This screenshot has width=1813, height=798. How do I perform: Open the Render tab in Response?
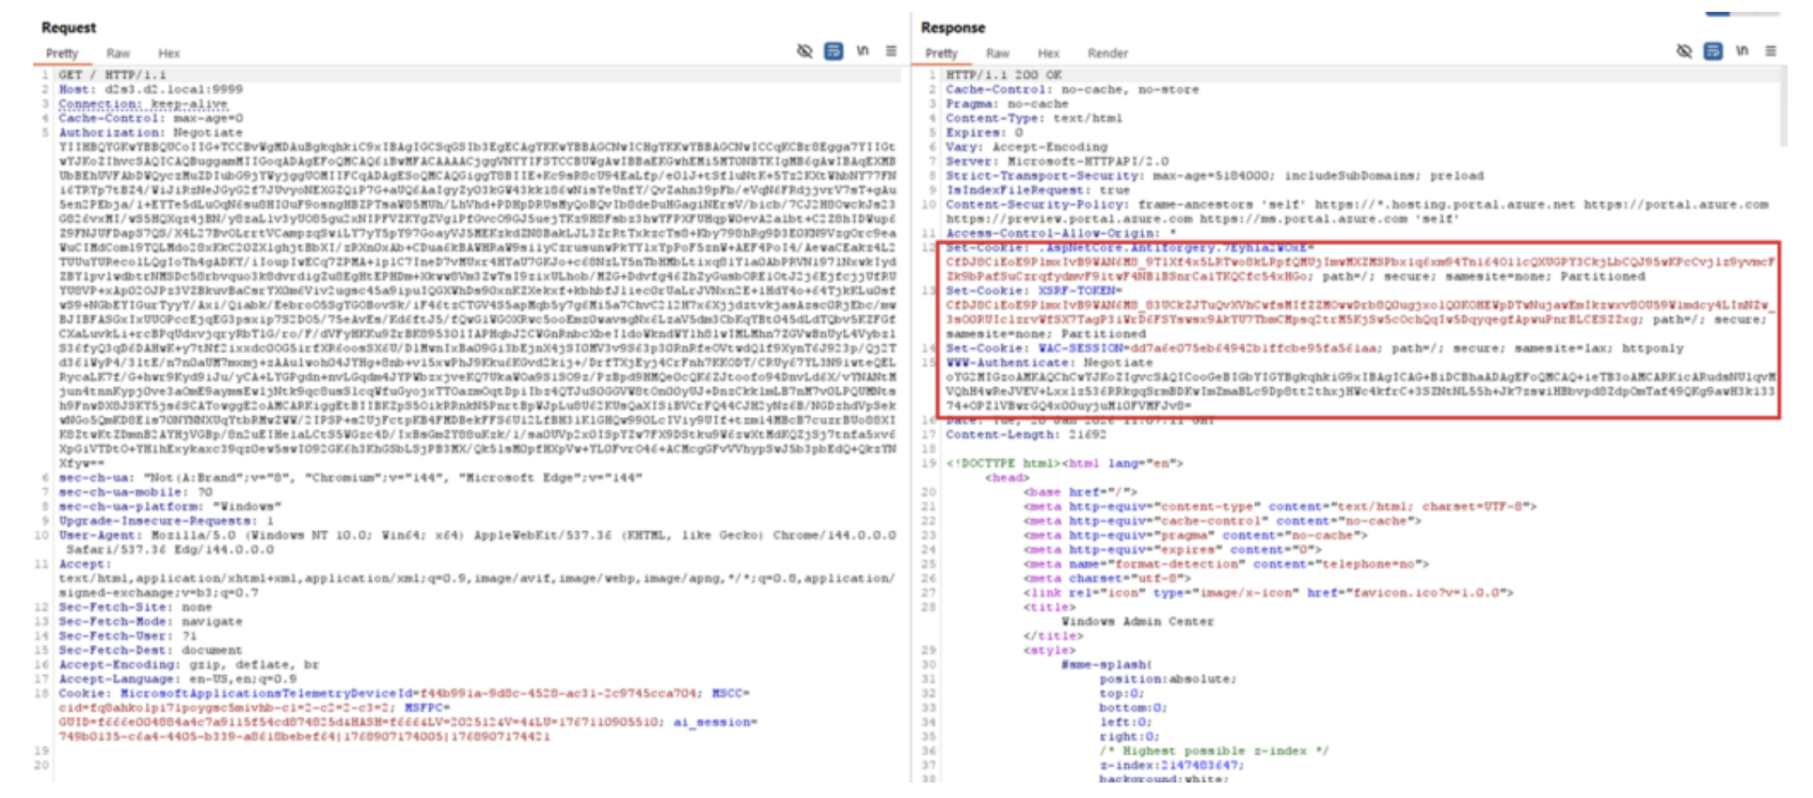1107,54
